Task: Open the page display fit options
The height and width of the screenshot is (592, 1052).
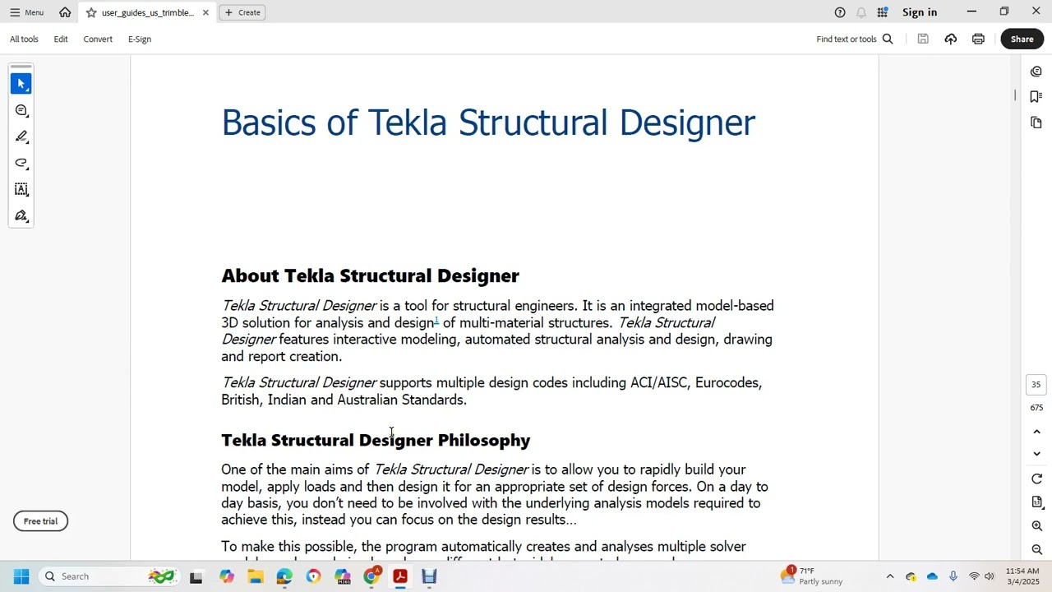Action: coord(1036,502)
